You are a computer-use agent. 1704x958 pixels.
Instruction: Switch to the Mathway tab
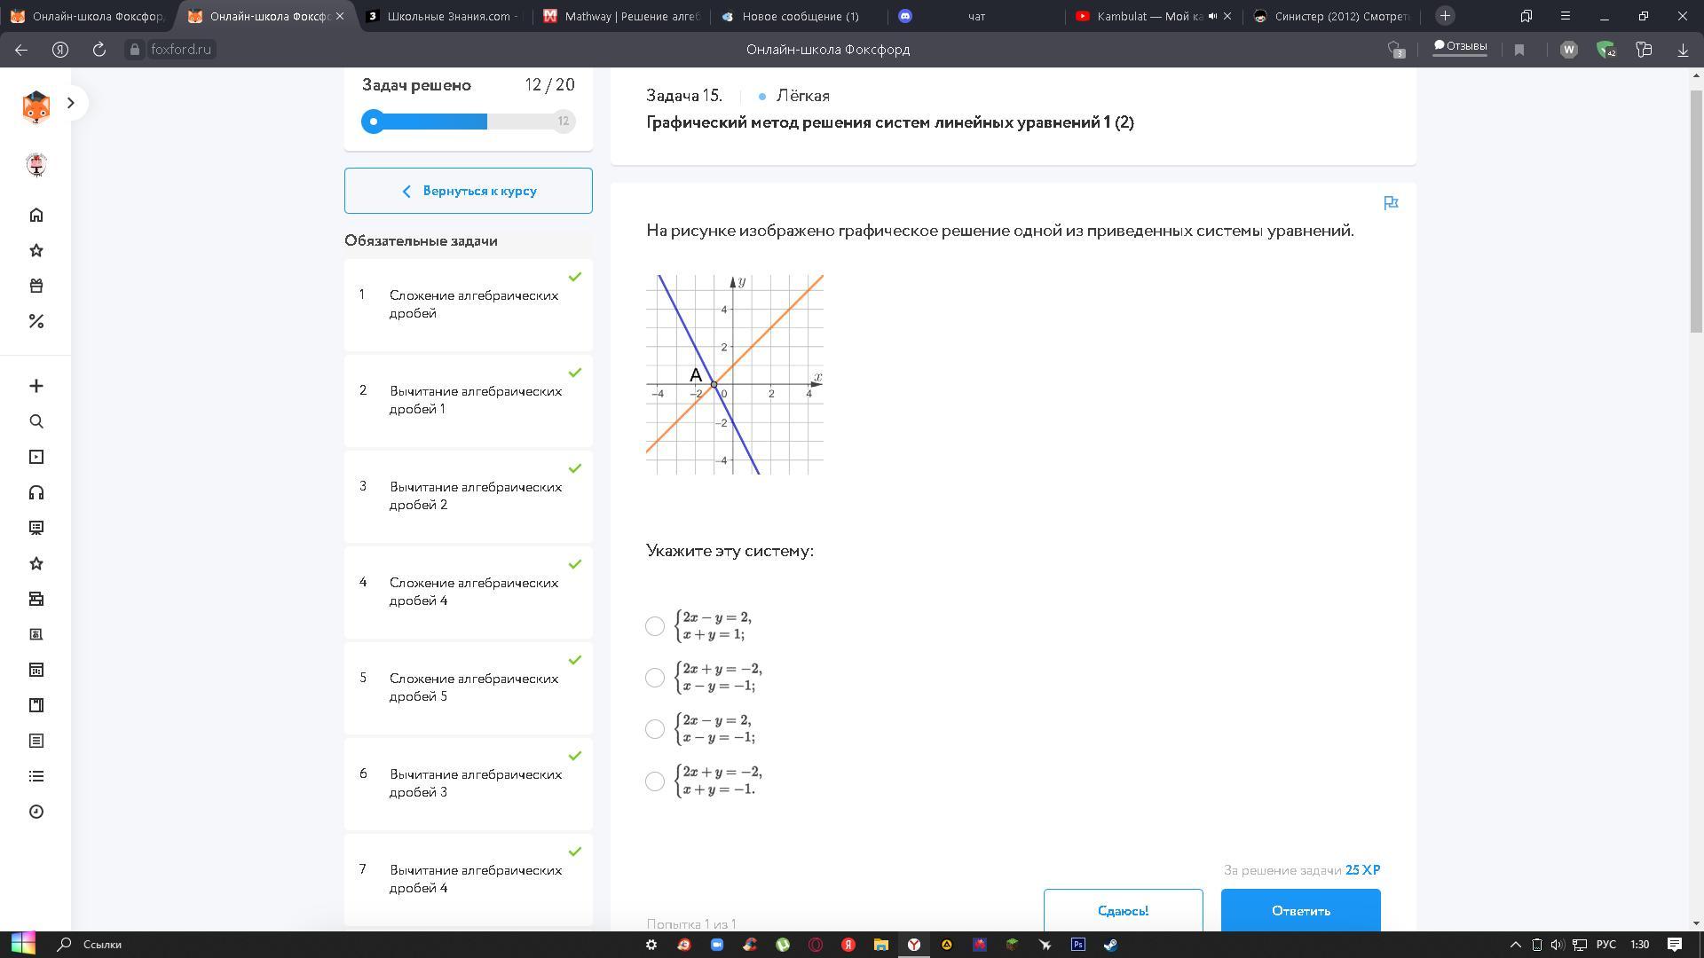click(621, 16)
